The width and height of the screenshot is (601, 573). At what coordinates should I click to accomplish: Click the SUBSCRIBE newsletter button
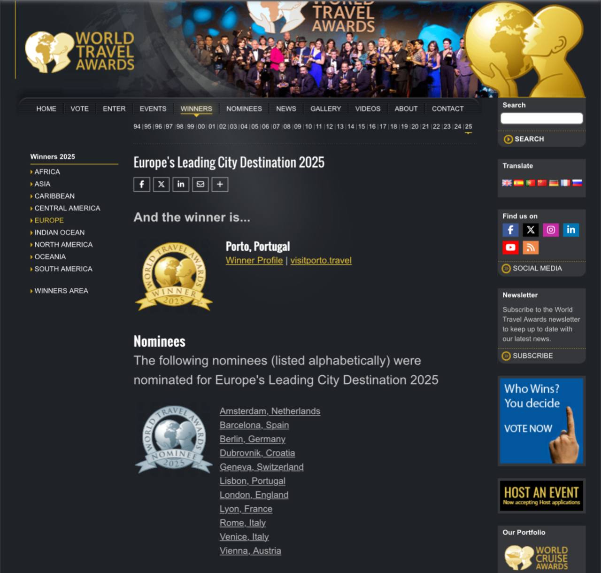pyautogui.click(x=532, y=356)
